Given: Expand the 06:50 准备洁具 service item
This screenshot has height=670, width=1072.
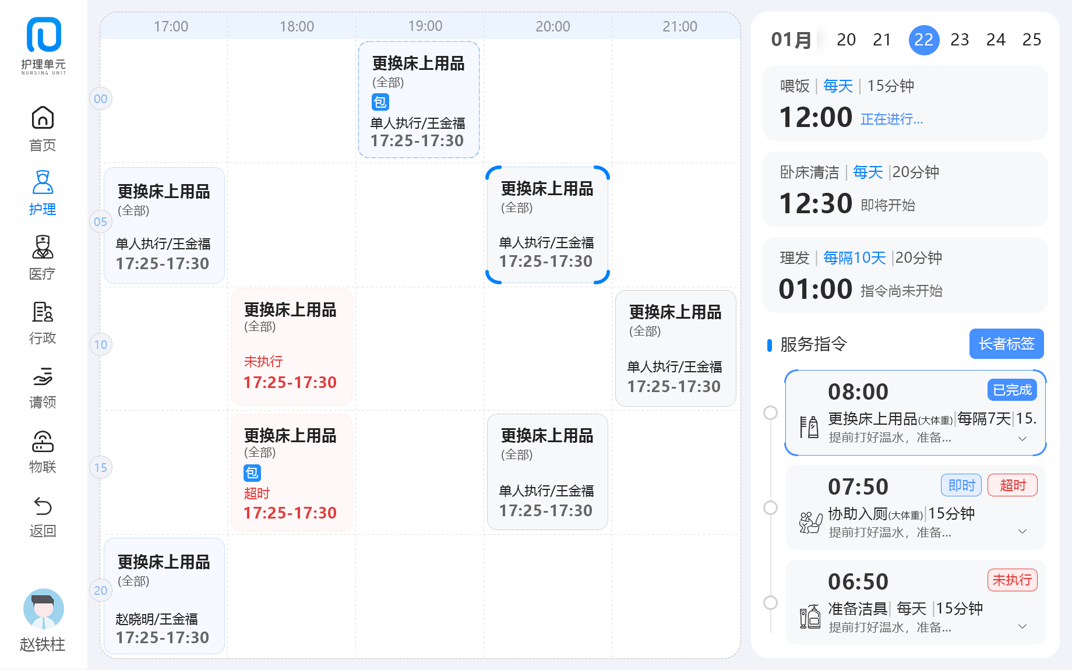Looking at the screenshot, I should (1022, 626).
